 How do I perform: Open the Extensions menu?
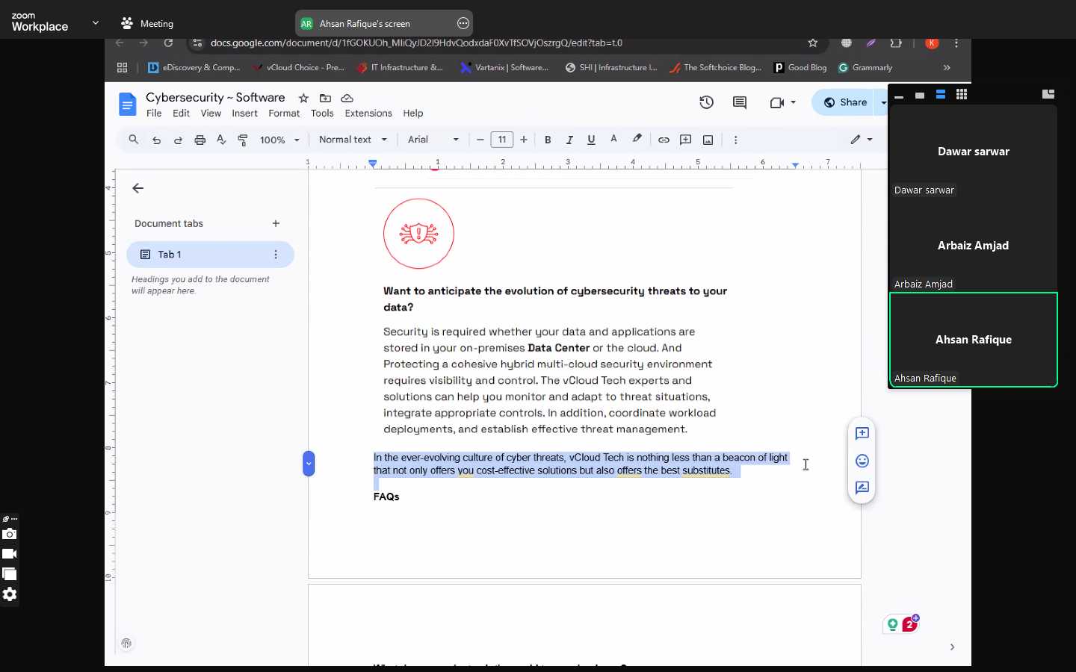[x=368, y=113]
